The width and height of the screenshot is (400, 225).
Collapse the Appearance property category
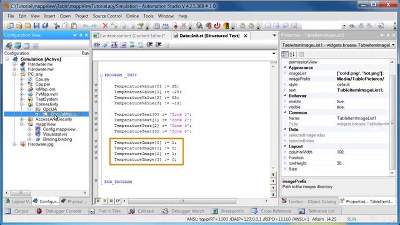tap(285, 67)
